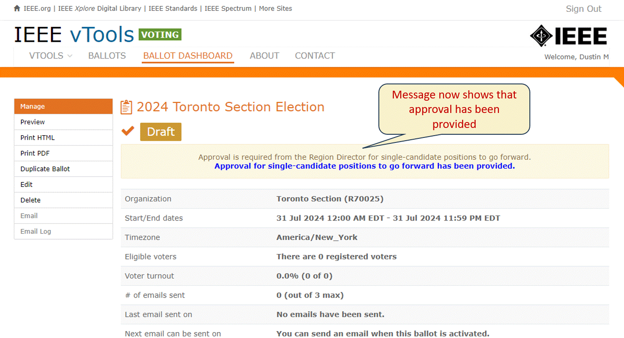Select Preview in the sidebar

point(63,122)
